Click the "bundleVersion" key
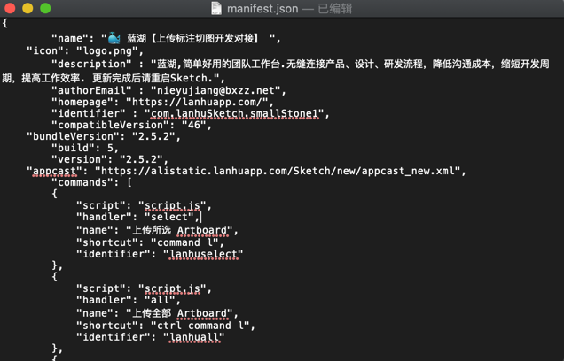The image size is (564, 361). tap(73, 136)
